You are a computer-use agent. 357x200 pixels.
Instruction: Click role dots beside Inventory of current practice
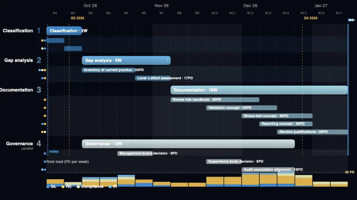[42, 70]
